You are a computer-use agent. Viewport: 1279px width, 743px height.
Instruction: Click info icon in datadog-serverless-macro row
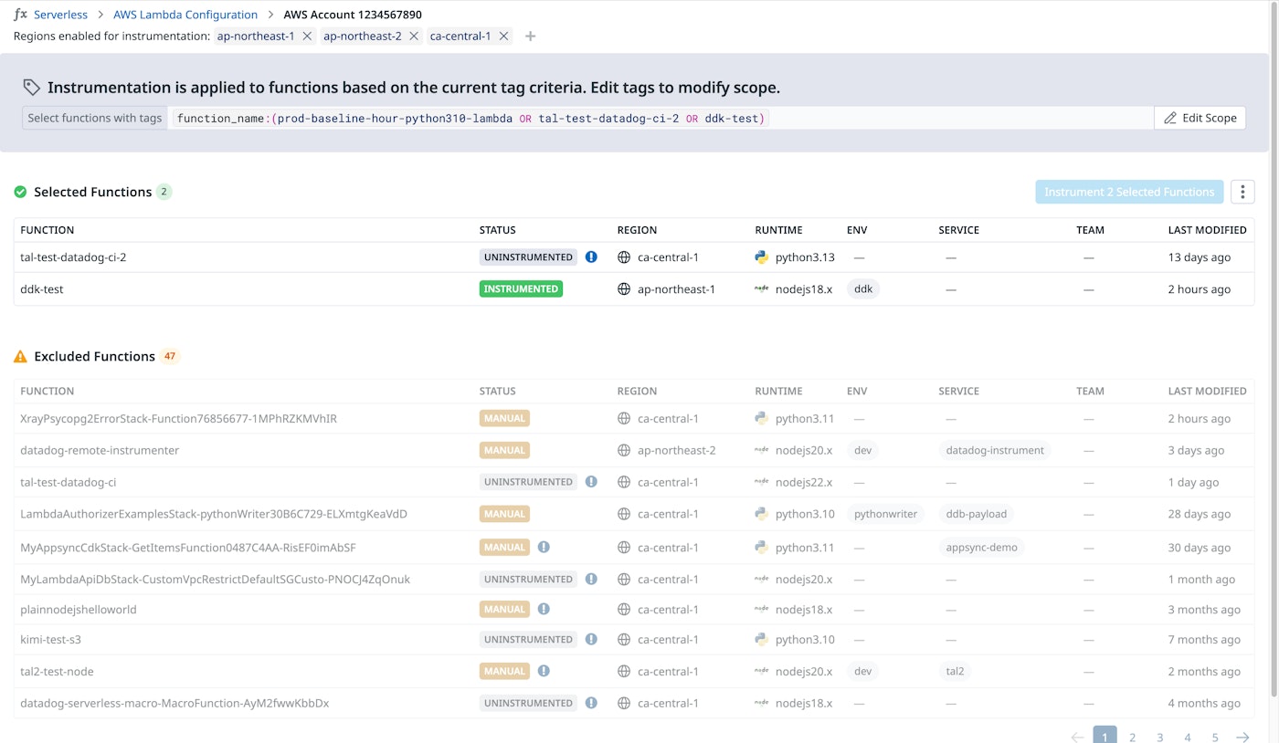pyautogui.click(x=591, y=703)
